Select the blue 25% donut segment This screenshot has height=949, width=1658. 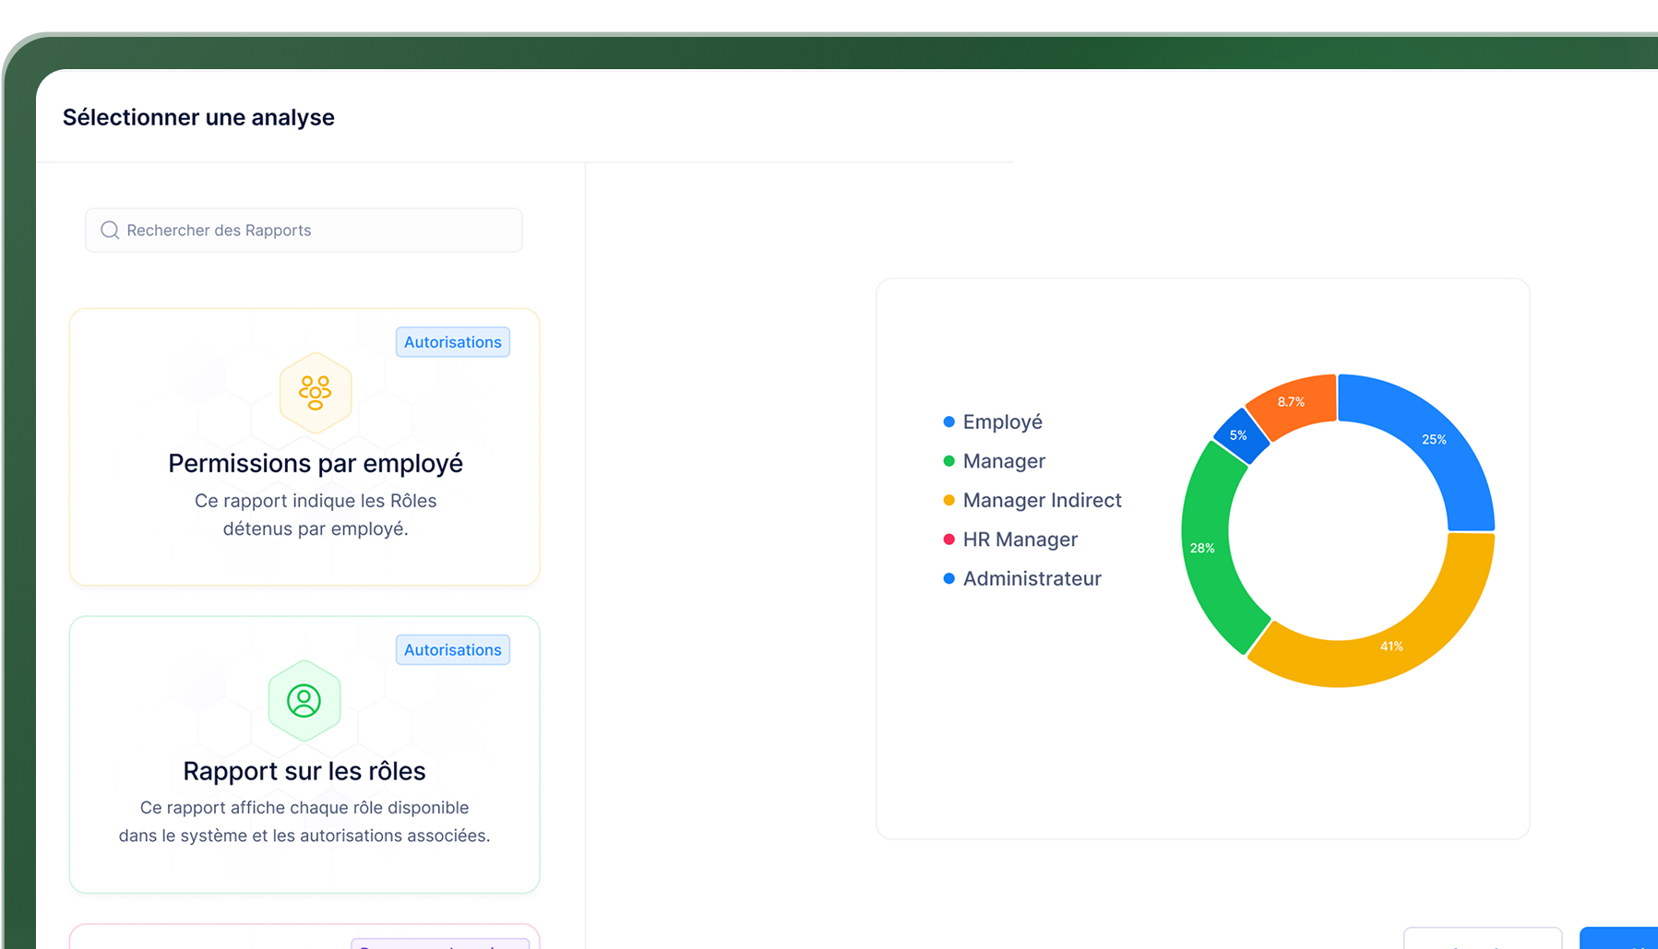pyautogui.click(x=1433, y=440)
